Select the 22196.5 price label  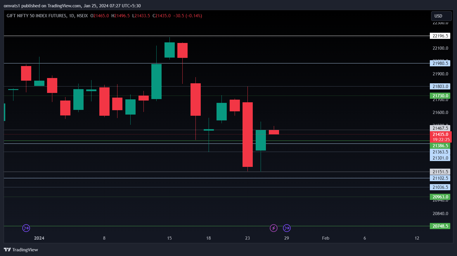point(440,36)
